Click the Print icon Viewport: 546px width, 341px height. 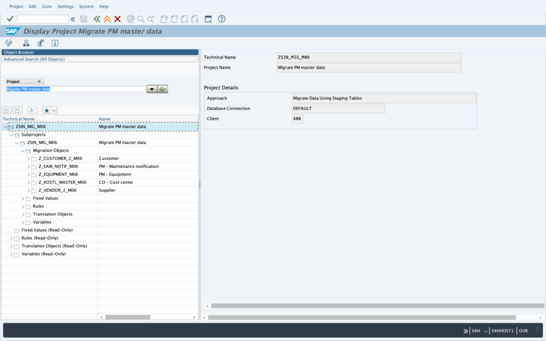coord(131,19)
